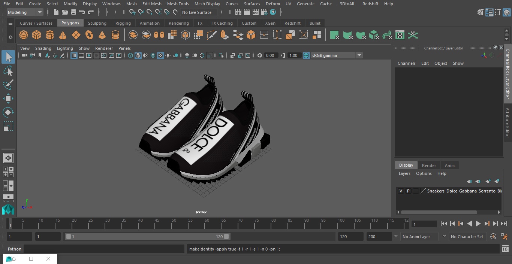
Task: Click the Open Scene folder icon
Action: coord(65,12)
